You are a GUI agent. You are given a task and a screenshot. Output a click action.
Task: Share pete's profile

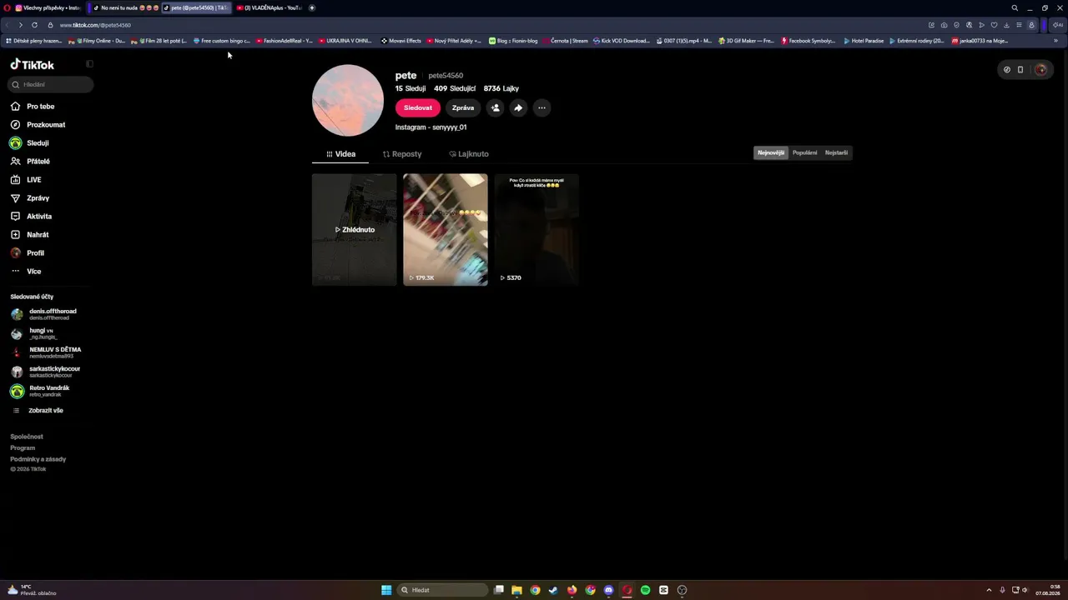click(x=518, y=107)
